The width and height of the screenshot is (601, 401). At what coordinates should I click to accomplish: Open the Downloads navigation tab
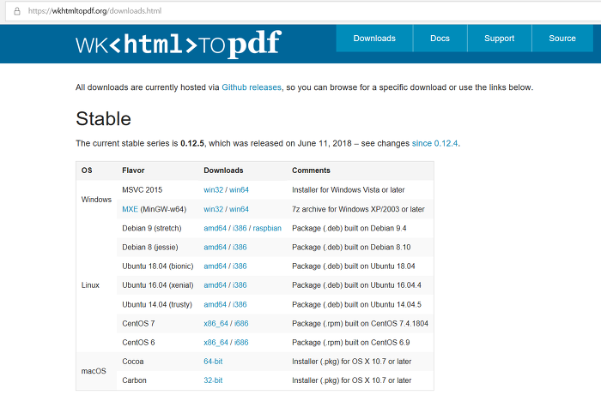click(374, 39)
